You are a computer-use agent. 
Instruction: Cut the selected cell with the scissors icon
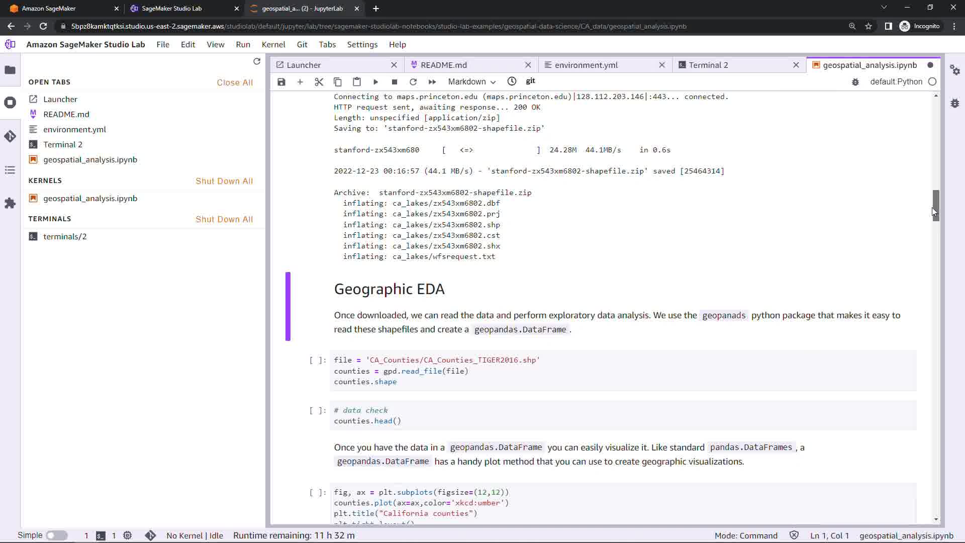(x=319, y=82)
